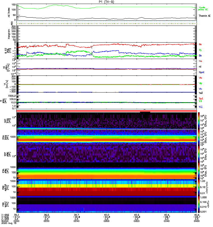Select the blue velocity label below Viy
The height and width of the screenshot is (227, 213).
click(201, 89)
